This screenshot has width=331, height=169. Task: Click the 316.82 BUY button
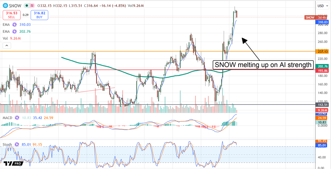click(x=40, y=15)
